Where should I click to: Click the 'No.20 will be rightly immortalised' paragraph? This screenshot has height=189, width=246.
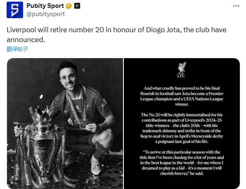[182, 128]
